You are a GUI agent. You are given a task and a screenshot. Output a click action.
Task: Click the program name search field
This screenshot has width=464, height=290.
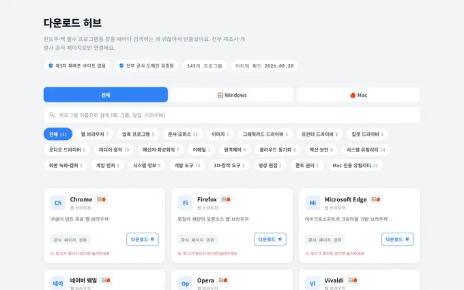point(232,115)
